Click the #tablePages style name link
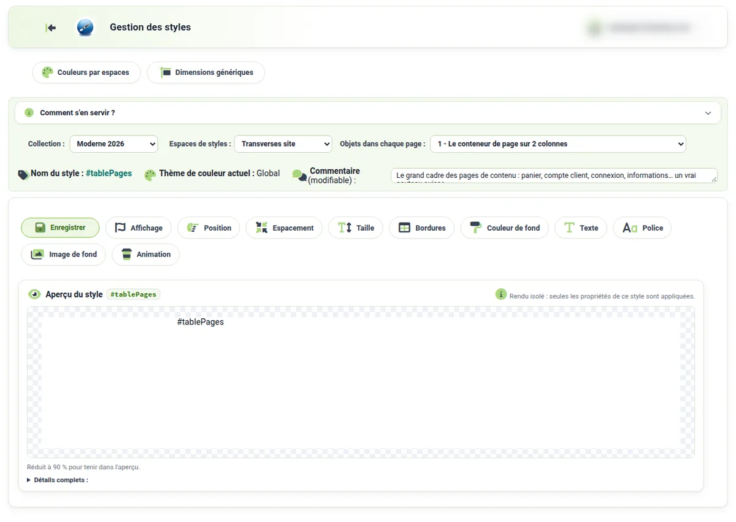The width and height of the screenshot is (736, 522). (x=109, y=174)
